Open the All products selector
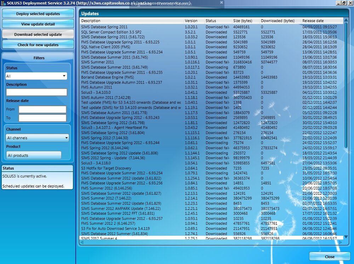Screen dimensions: 354x264 pyautogui.click(x=34, y=155)
